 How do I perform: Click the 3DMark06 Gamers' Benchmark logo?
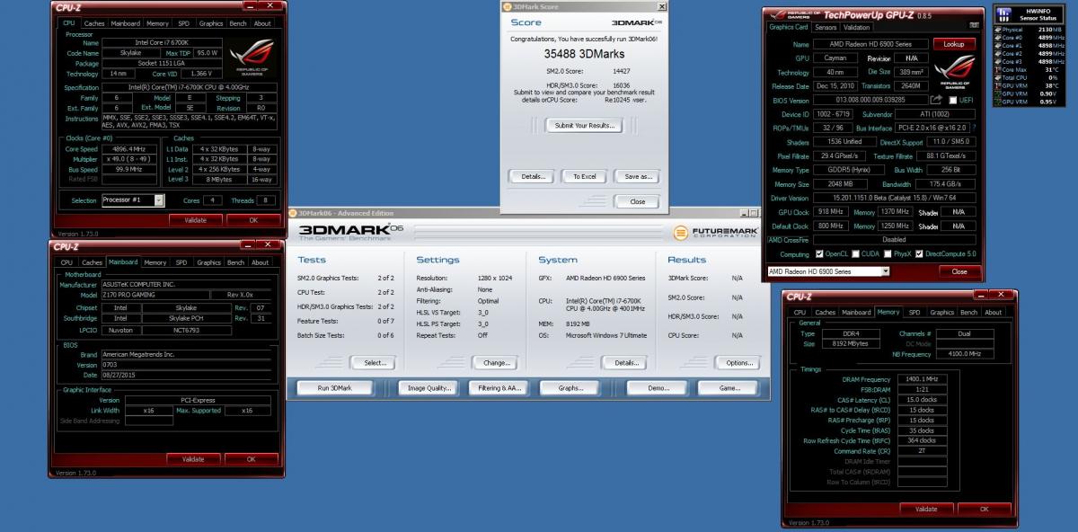[351, 233]
